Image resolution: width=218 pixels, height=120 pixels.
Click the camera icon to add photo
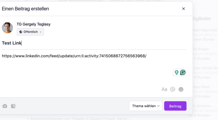pos(5,106)
